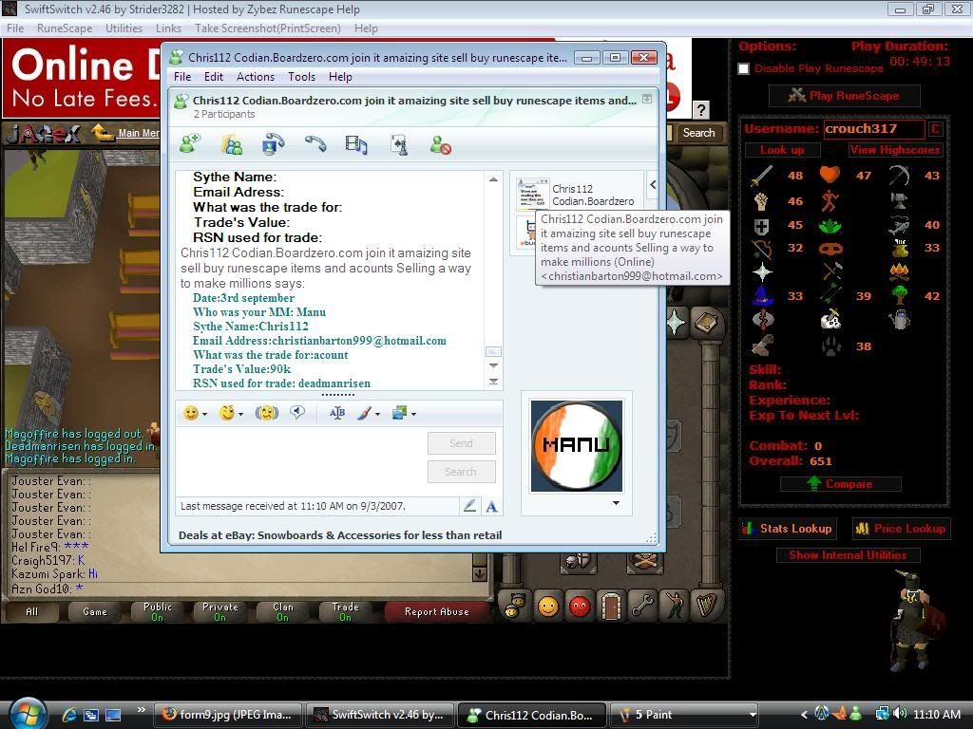Open the share files icon in Messenger

pyautogui.click(x=232, y=145)
